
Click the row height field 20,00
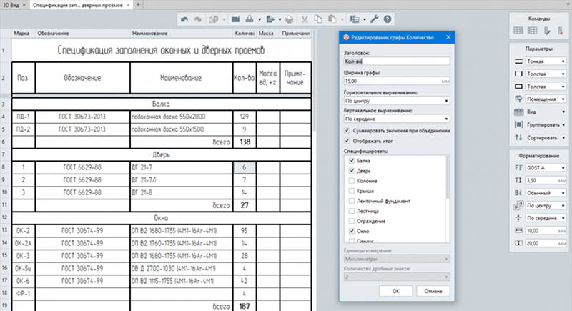(x=546, y=243)
